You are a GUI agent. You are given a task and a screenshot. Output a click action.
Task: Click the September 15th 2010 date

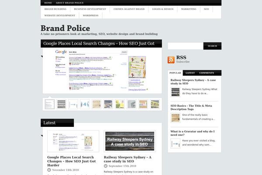122,166
